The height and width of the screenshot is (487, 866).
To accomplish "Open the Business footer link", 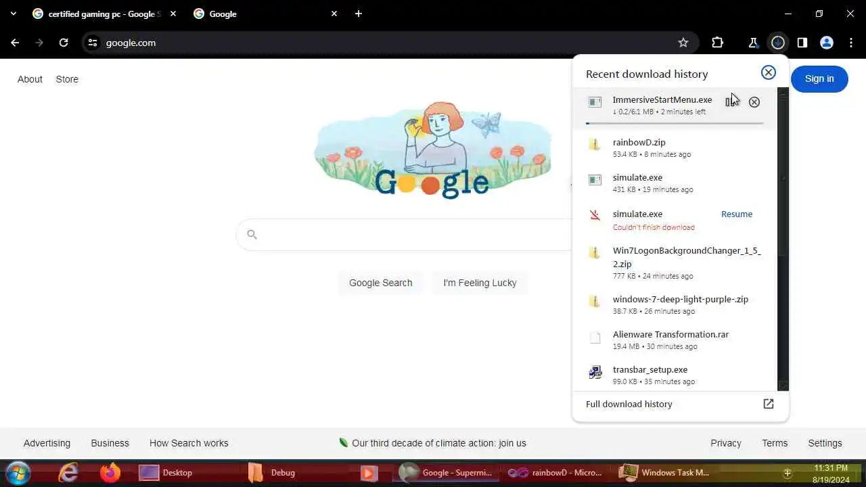I will [110, 443].
